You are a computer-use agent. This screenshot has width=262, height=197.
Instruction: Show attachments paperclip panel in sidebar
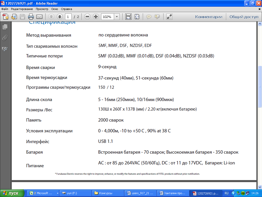(x=5, y=38)
